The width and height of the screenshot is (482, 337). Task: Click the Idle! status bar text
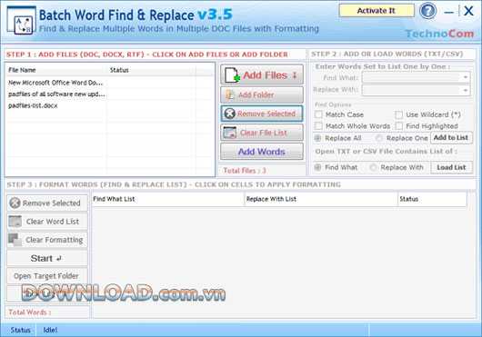coord(50,330)
